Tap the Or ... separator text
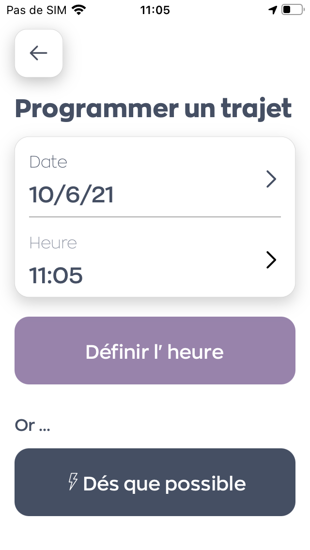This screenshot has height=550, width=310. tap(32, 425)
